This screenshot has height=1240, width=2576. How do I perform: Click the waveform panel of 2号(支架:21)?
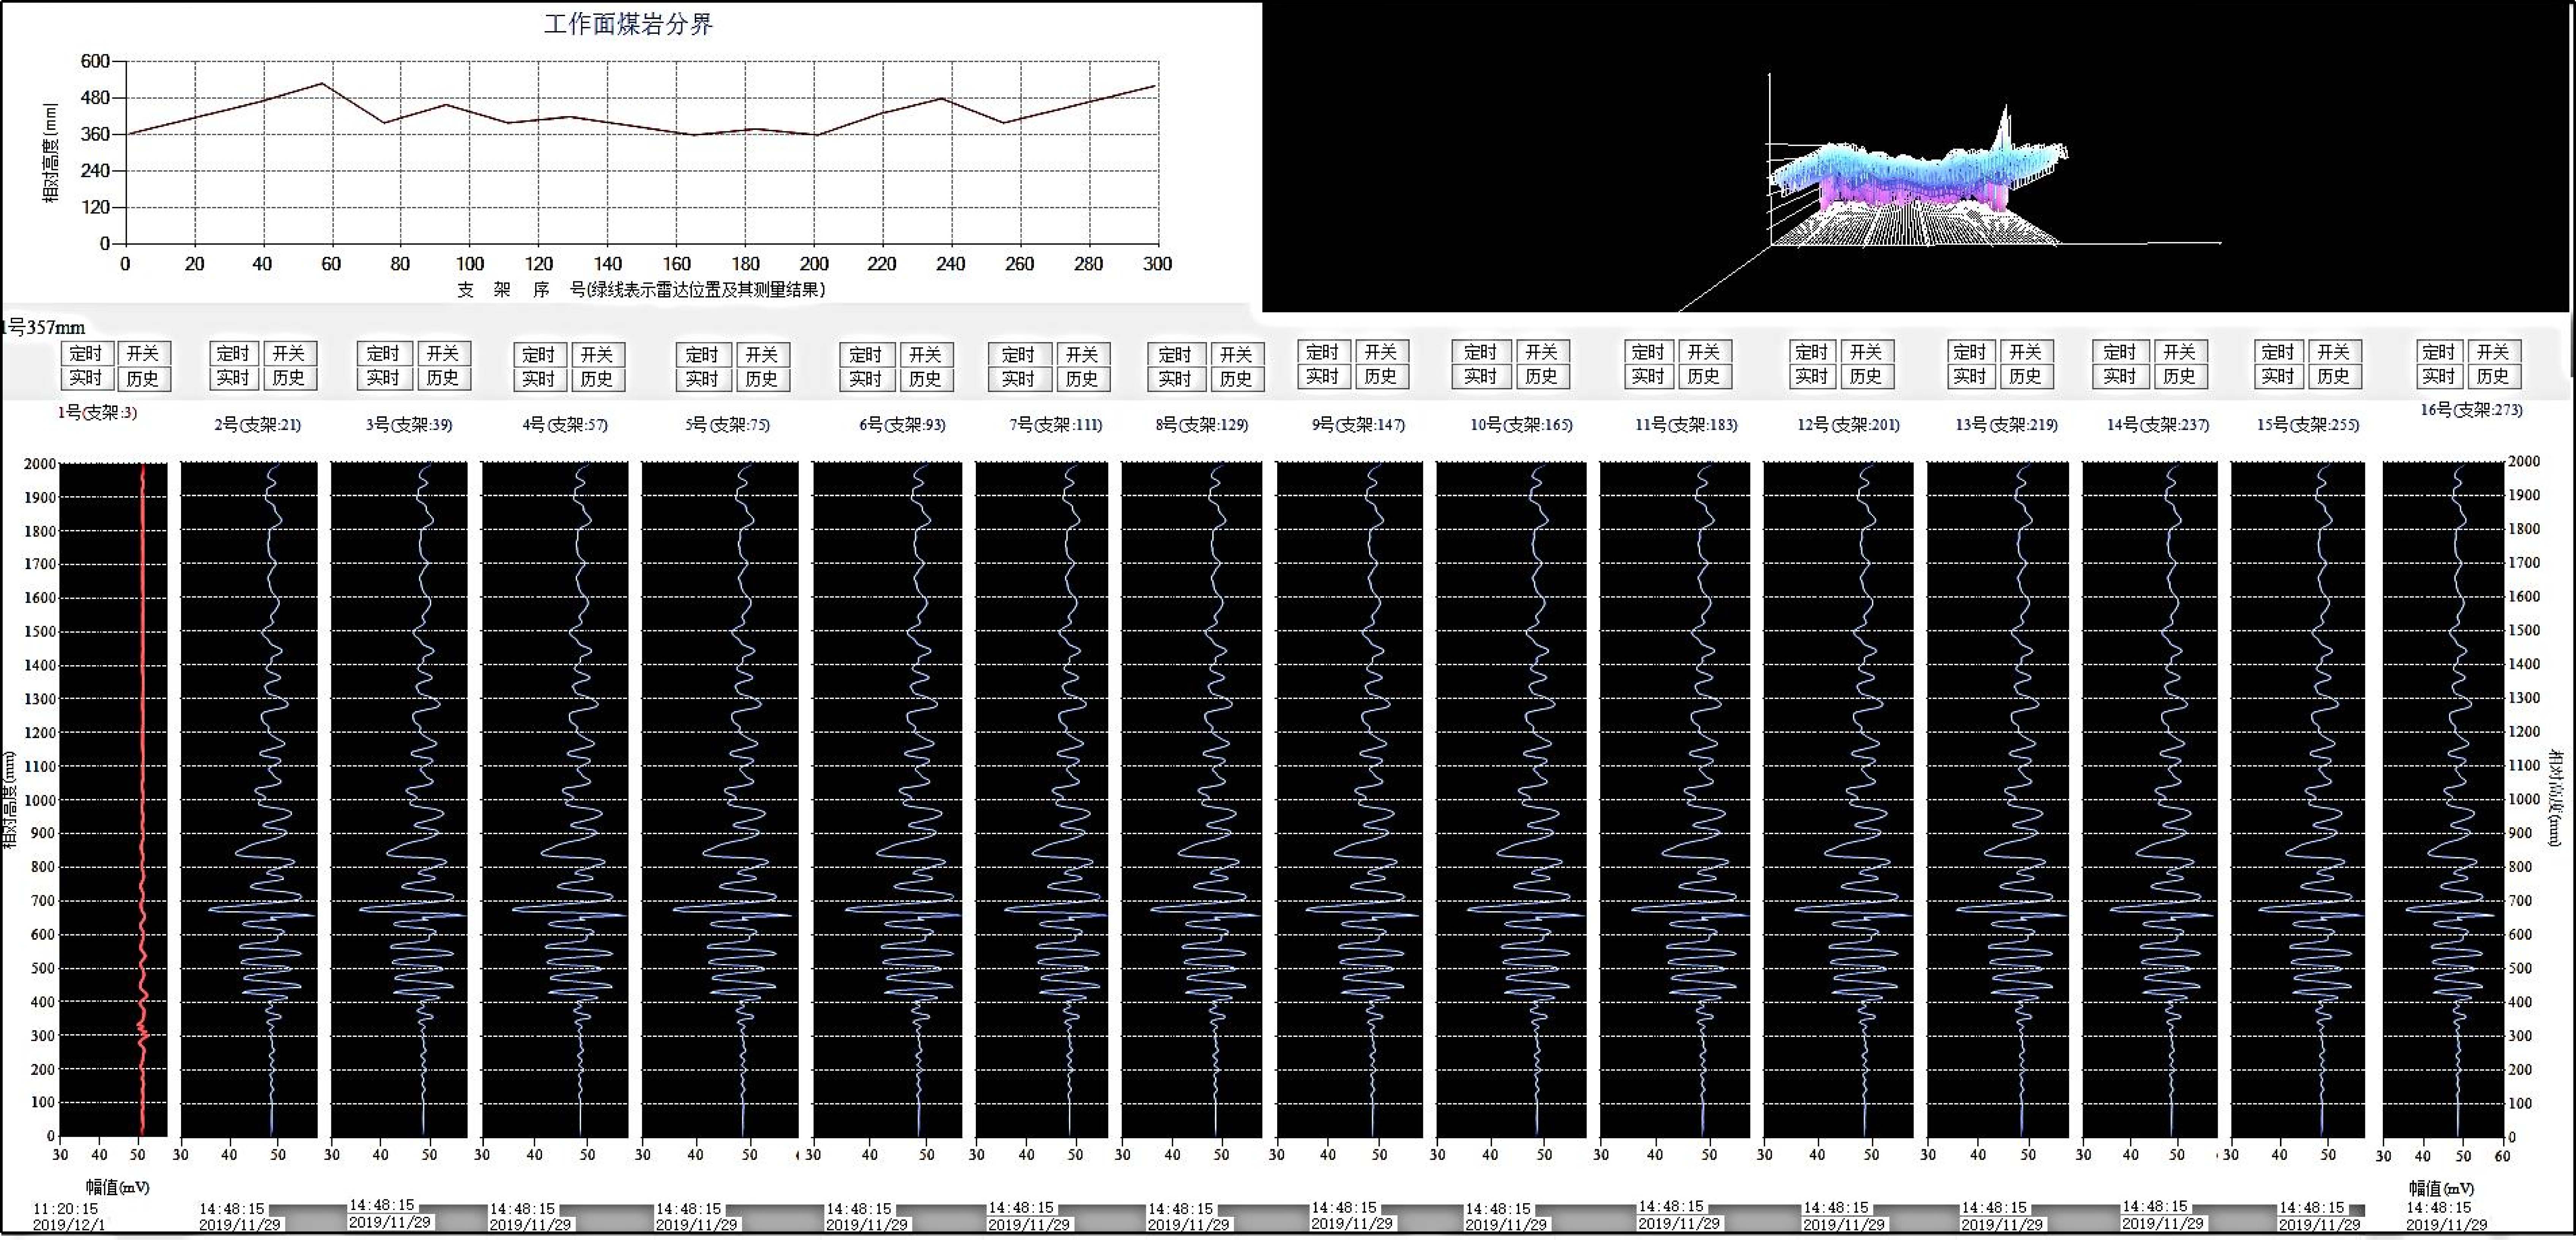tap(249, 799)
